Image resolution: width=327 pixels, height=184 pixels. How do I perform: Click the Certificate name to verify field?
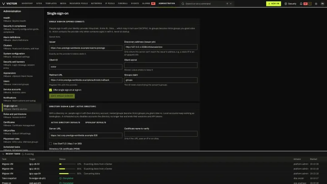(161, 134)
